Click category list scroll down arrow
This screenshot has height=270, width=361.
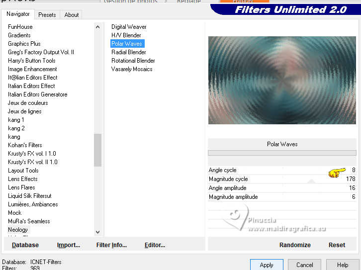tap(97, 232)
